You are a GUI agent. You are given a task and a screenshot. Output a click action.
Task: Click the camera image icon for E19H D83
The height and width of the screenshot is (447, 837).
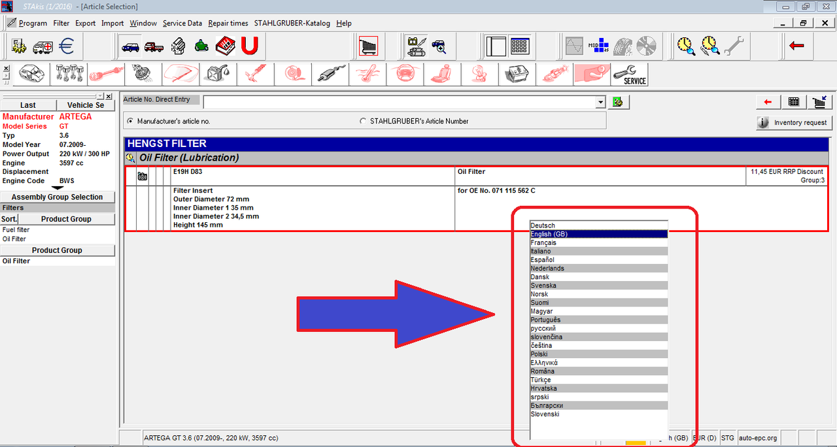(143, 176)
